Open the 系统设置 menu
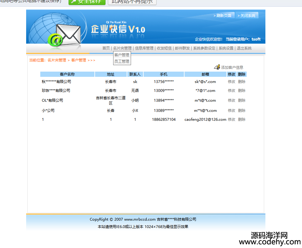302x248 pixels. pos(226,48)
